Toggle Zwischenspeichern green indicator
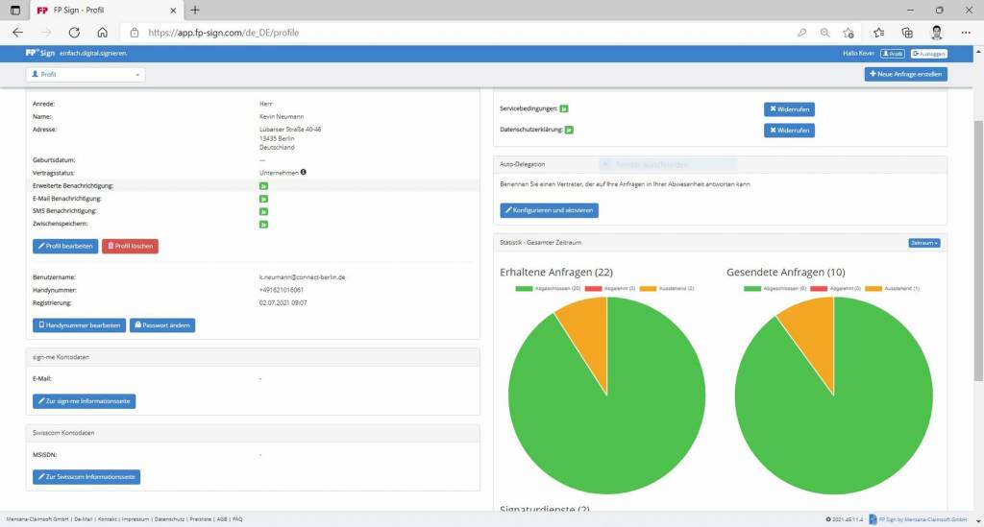The width and height of the screenshot is (984, 527). pos(263,224)
